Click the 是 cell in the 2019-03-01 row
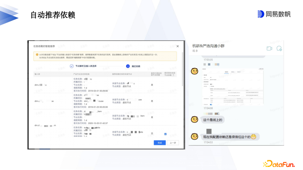 coord(152,85)
